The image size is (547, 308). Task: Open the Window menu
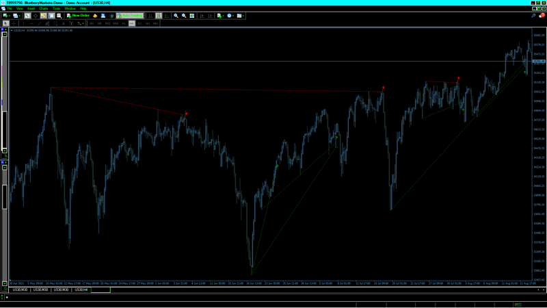(x=70, y=8)
